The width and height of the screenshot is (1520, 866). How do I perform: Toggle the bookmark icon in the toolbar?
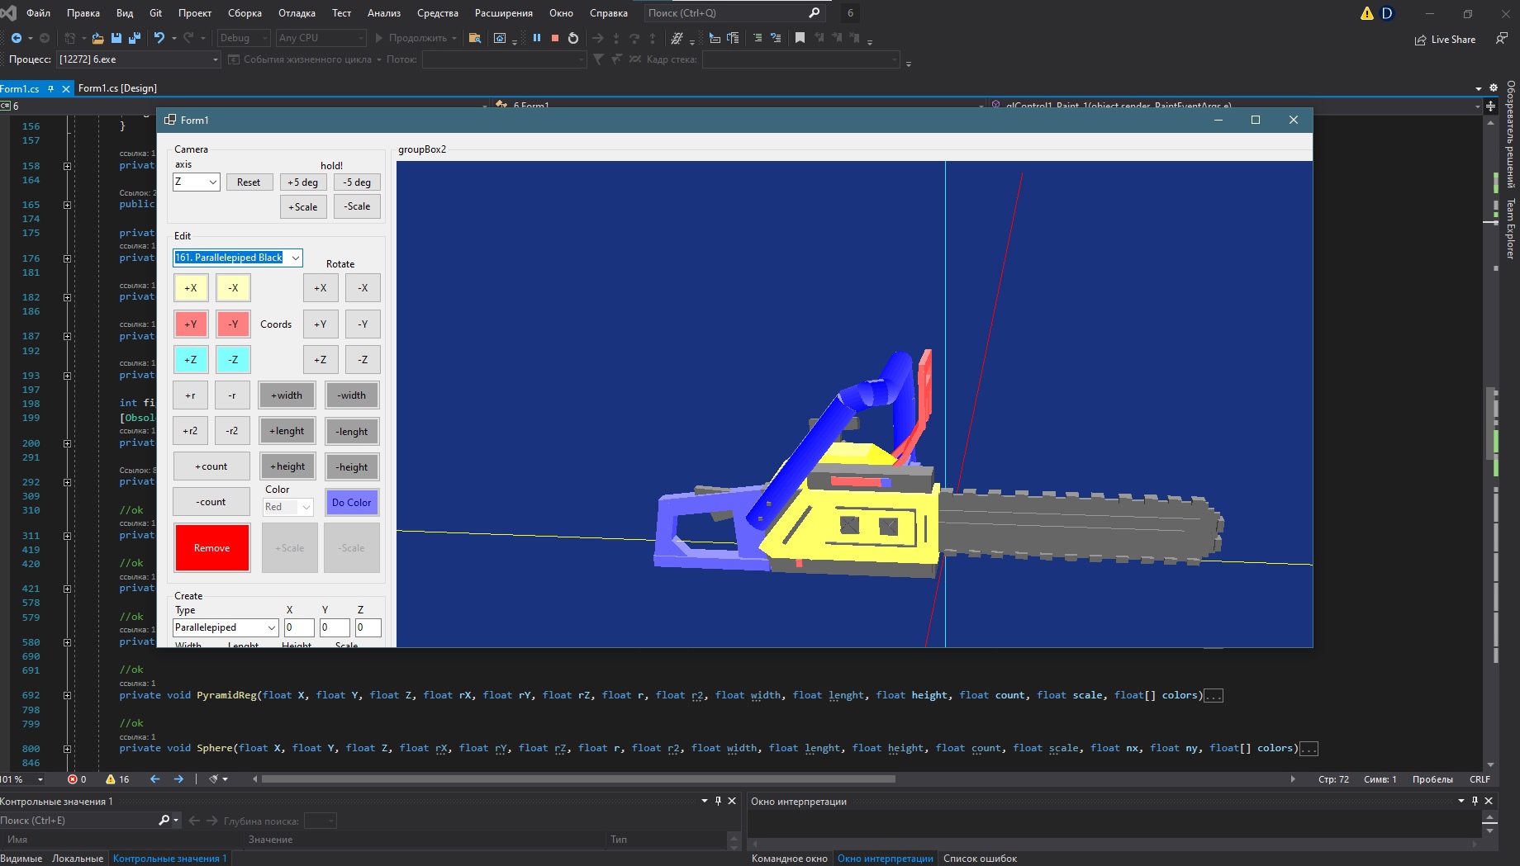click(x=800, y=38)
